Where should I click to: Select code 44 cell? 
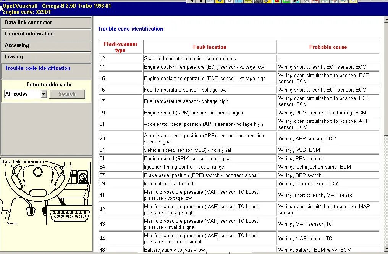tap(121, 238)
